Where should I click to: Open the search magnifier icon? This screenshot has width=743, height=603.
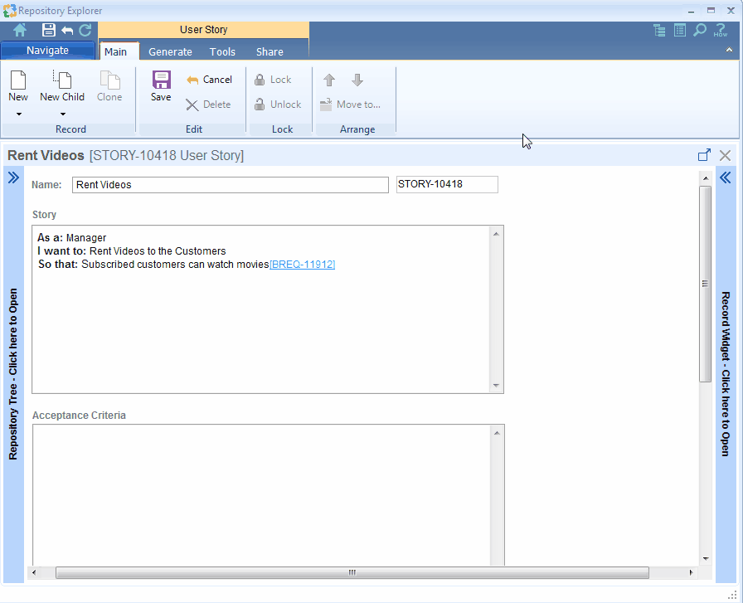[700, 31]
